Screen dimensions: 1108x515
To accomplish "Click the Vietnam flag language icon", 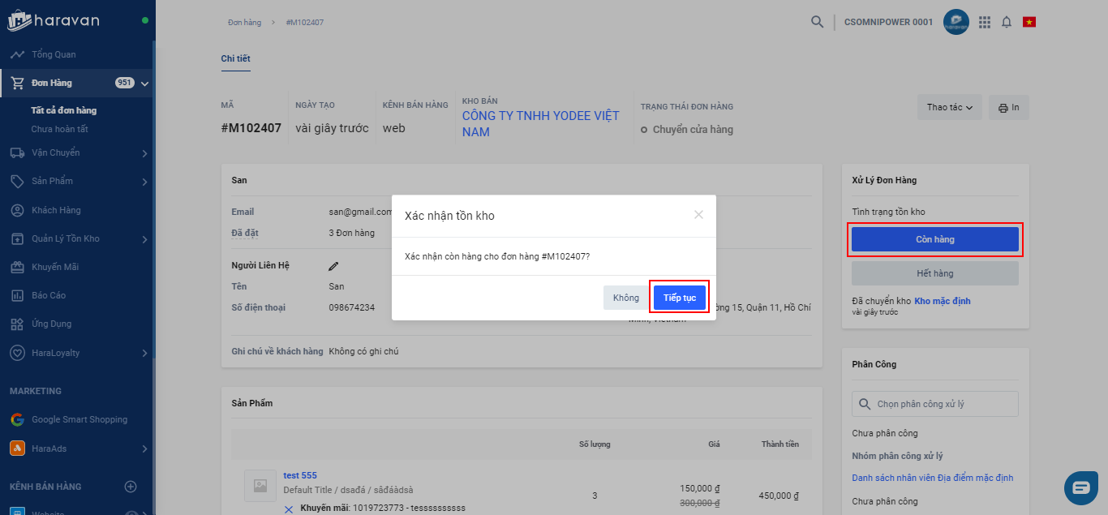I will point(1029,22).
